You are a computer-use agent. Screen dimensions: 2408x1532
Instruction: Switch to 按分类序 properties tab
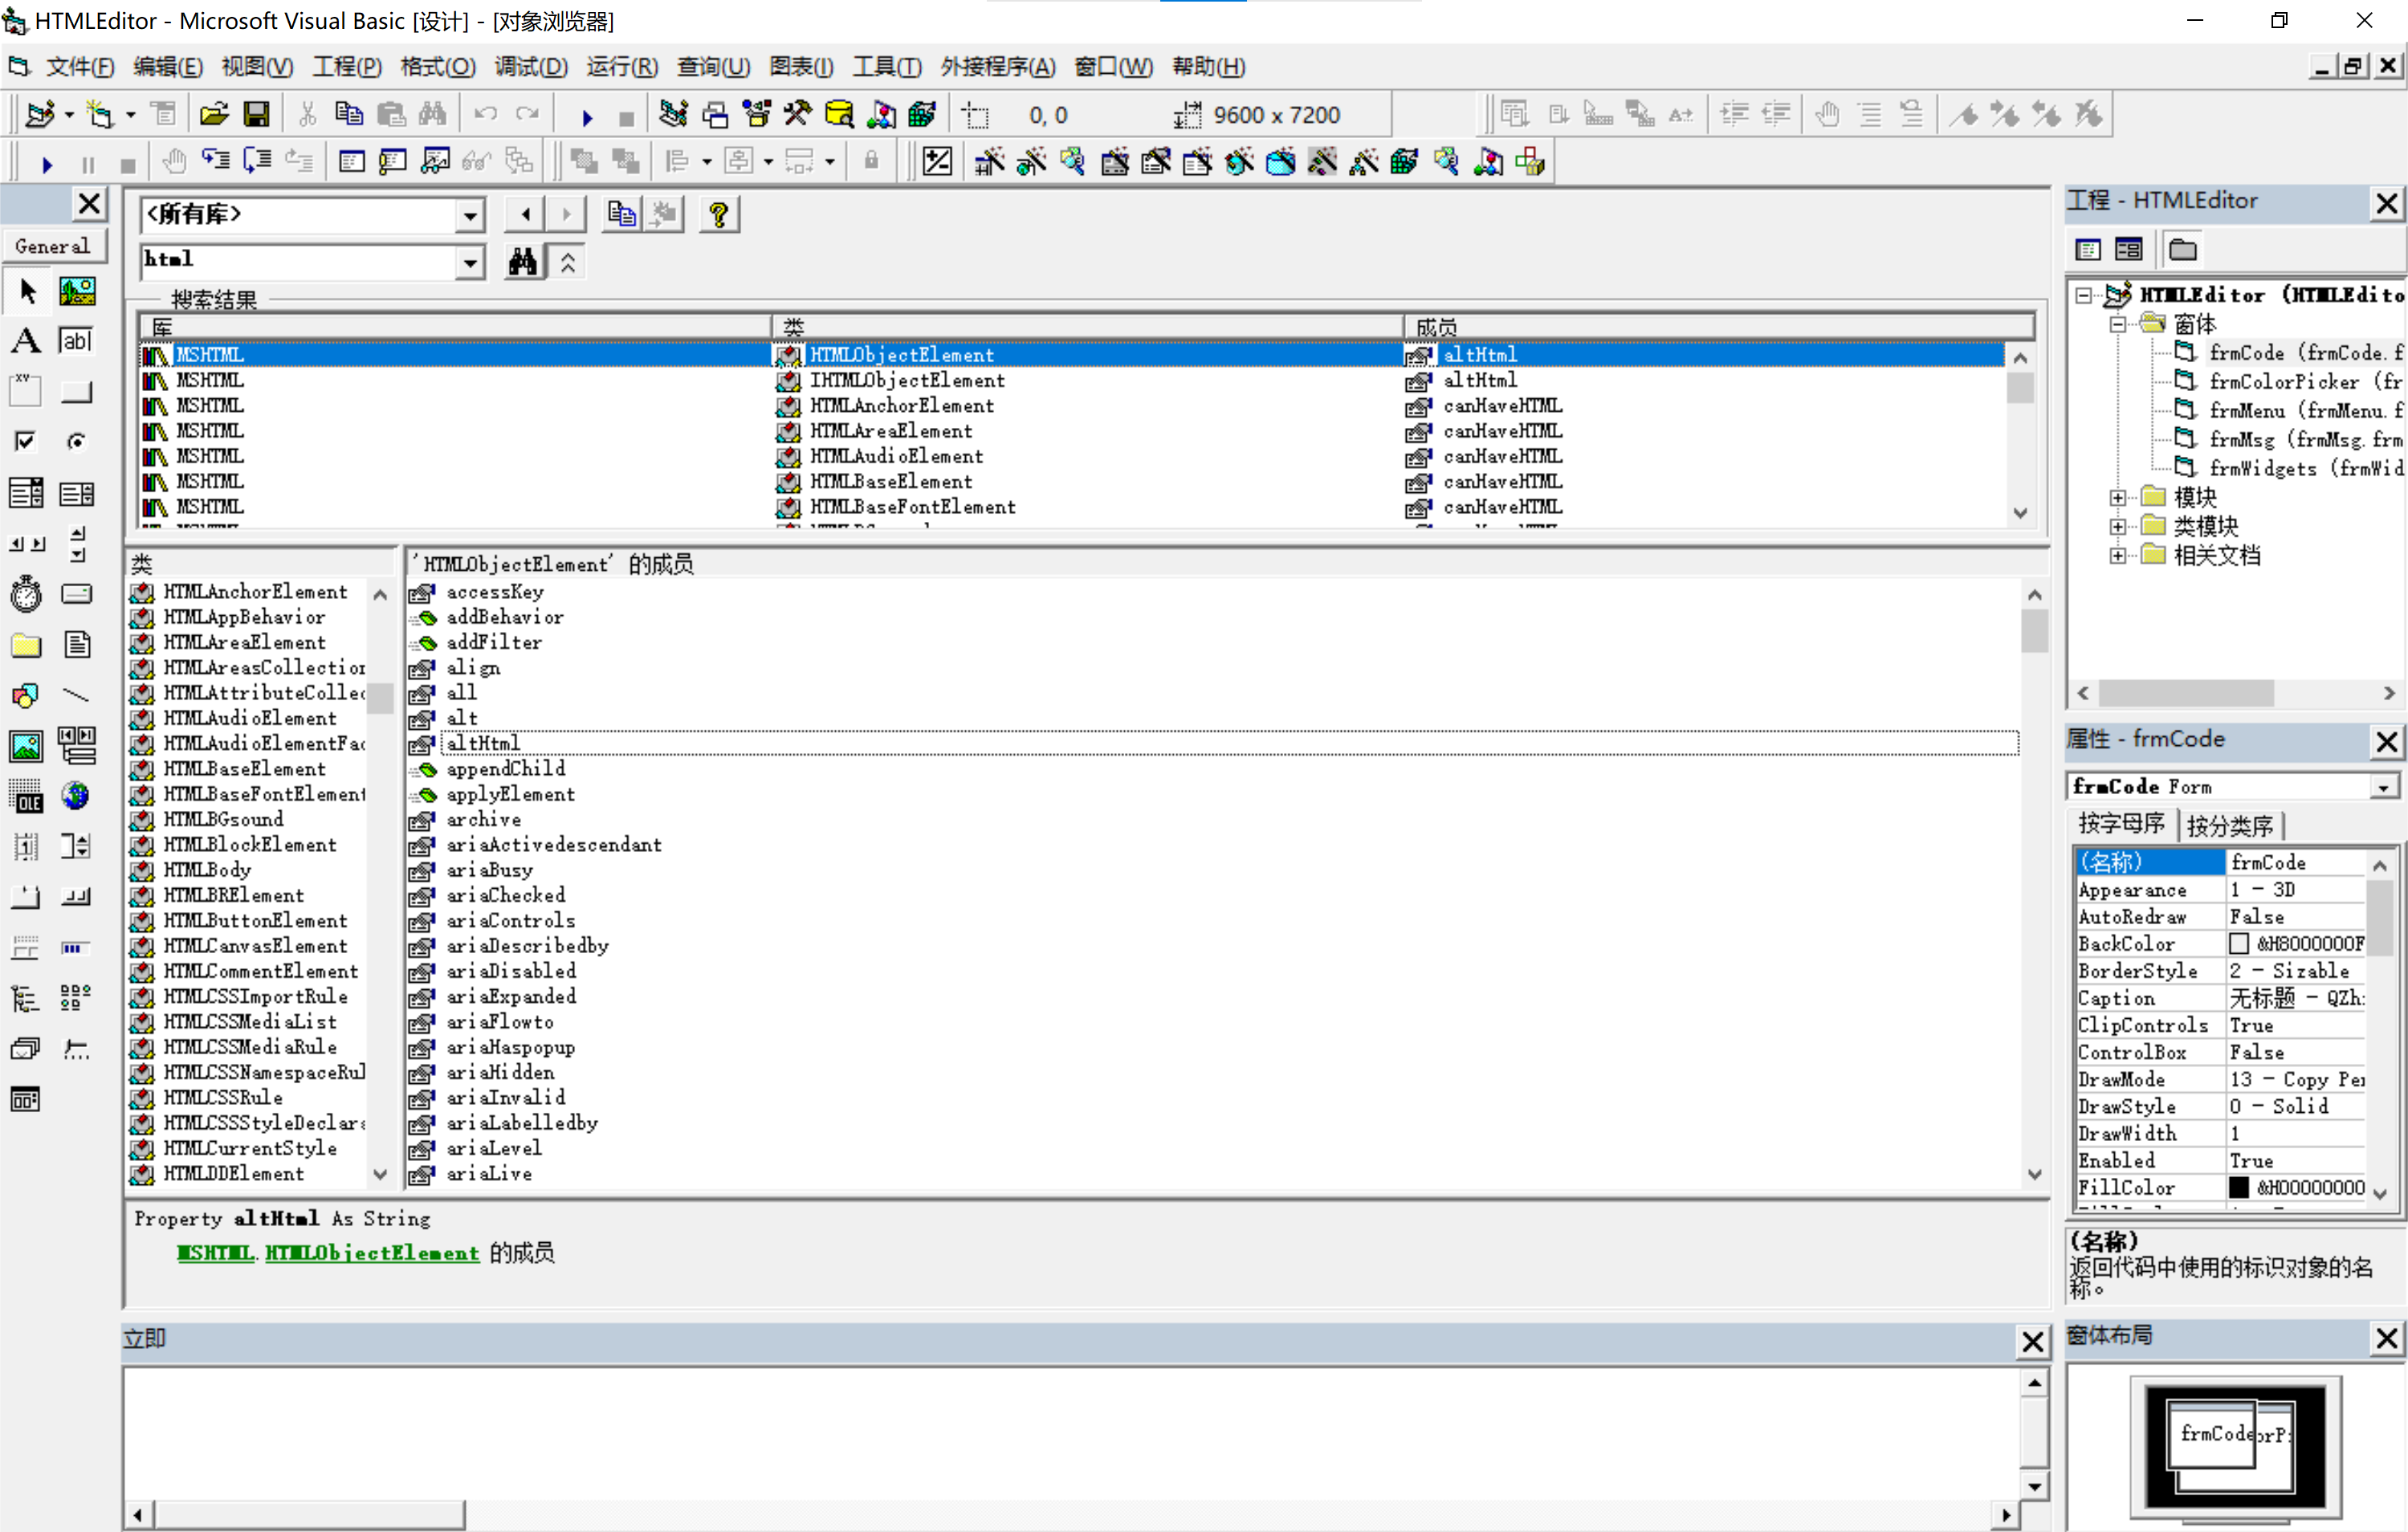pos(2230,825)
